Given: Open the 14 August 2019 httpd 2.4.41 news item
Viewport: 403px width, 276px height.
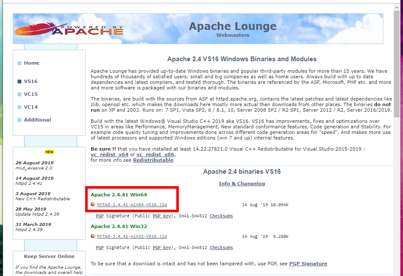Looking at the screenshot, I should [35, 181].
